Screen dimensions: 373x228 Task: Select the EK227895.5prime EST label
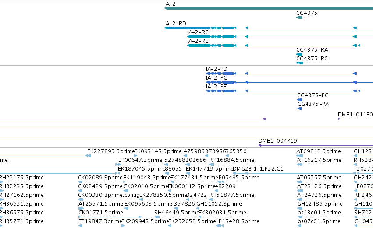coord(111,151)
